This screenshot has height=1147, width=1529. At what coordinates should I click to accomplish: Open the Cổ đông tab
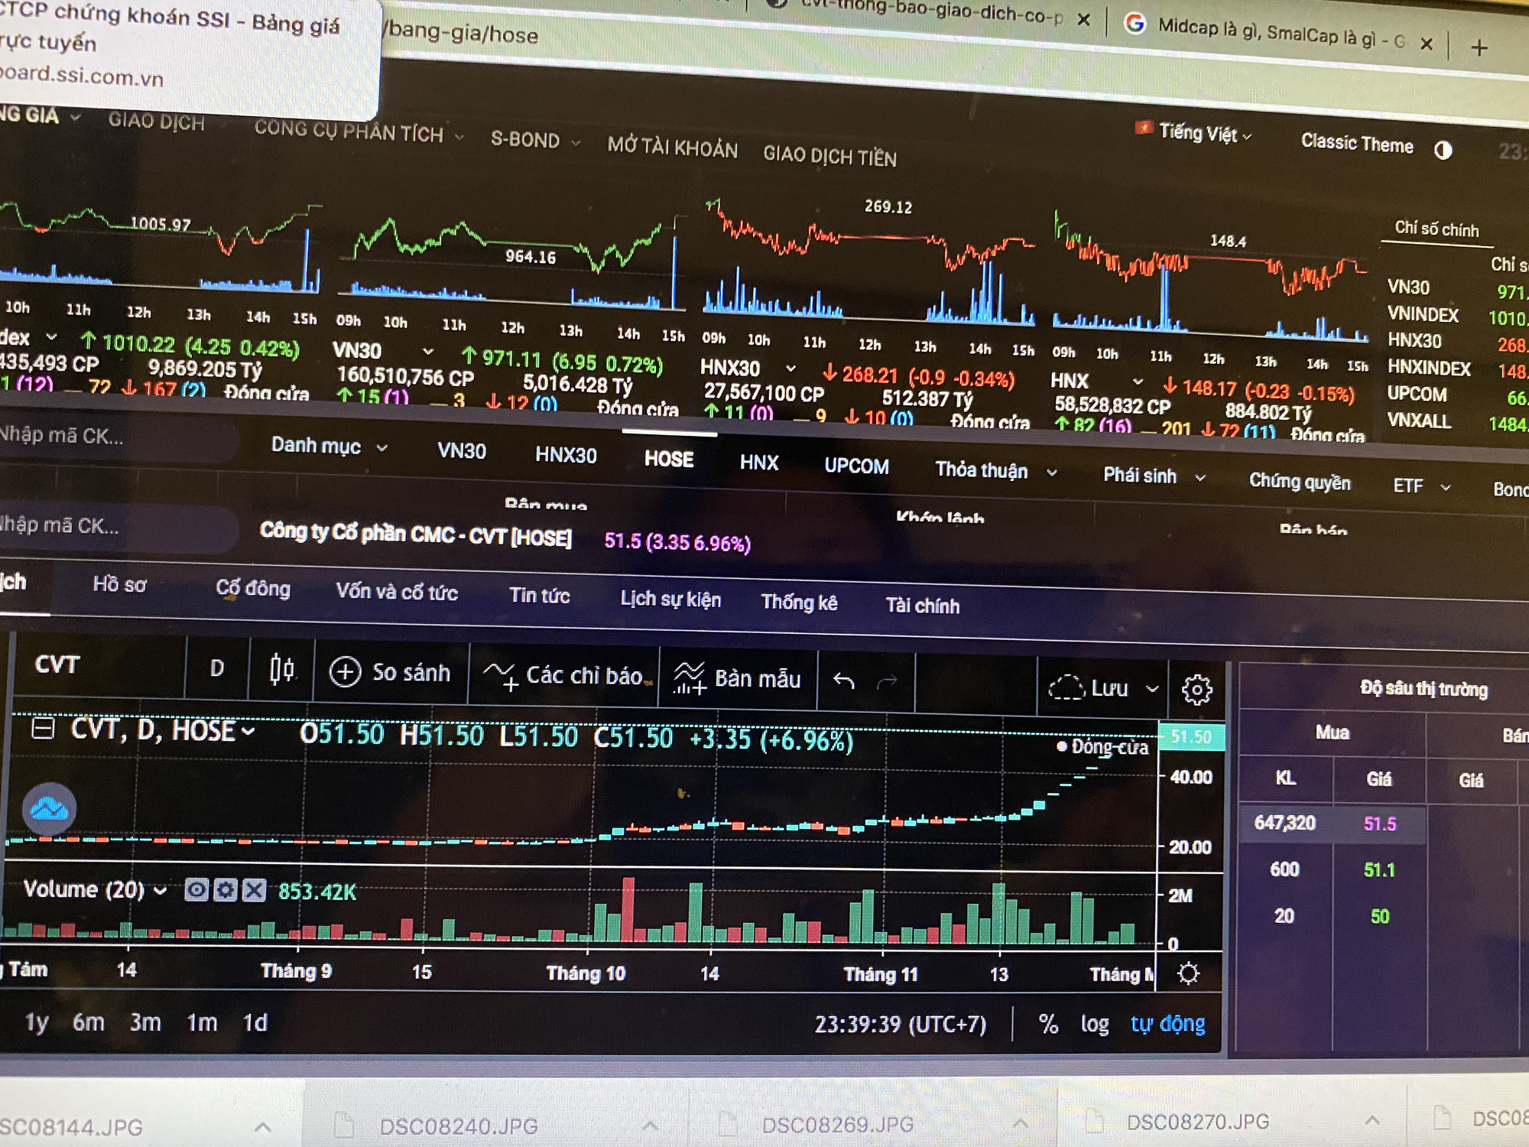[x=253, y=588]
